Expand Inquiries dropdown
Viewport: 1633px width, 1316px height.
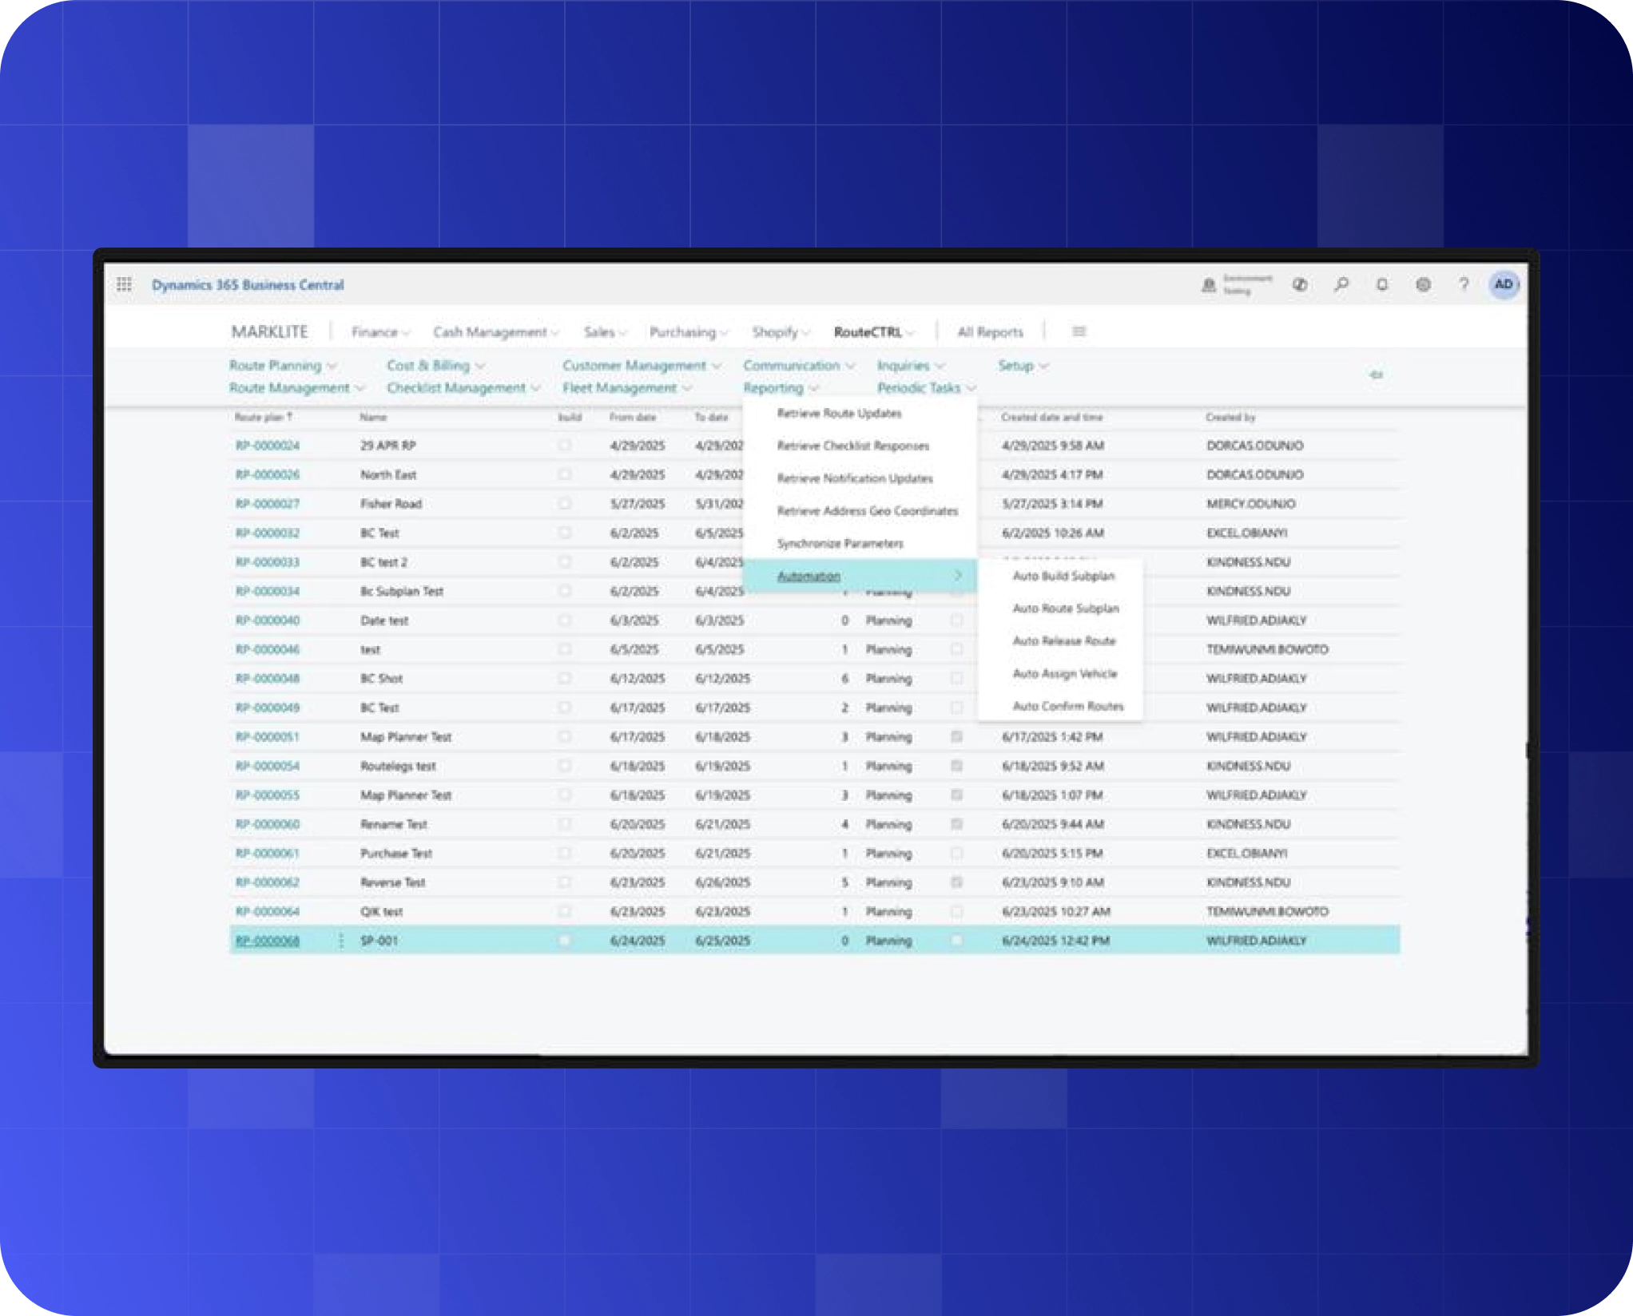[911, 366]
